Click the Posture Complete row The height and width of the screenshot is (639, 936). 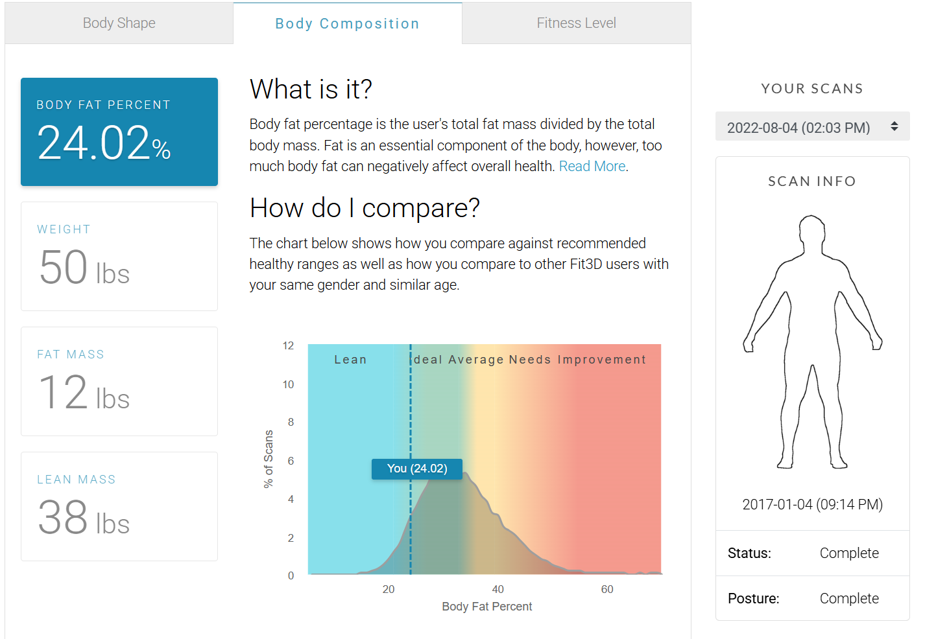812,599
